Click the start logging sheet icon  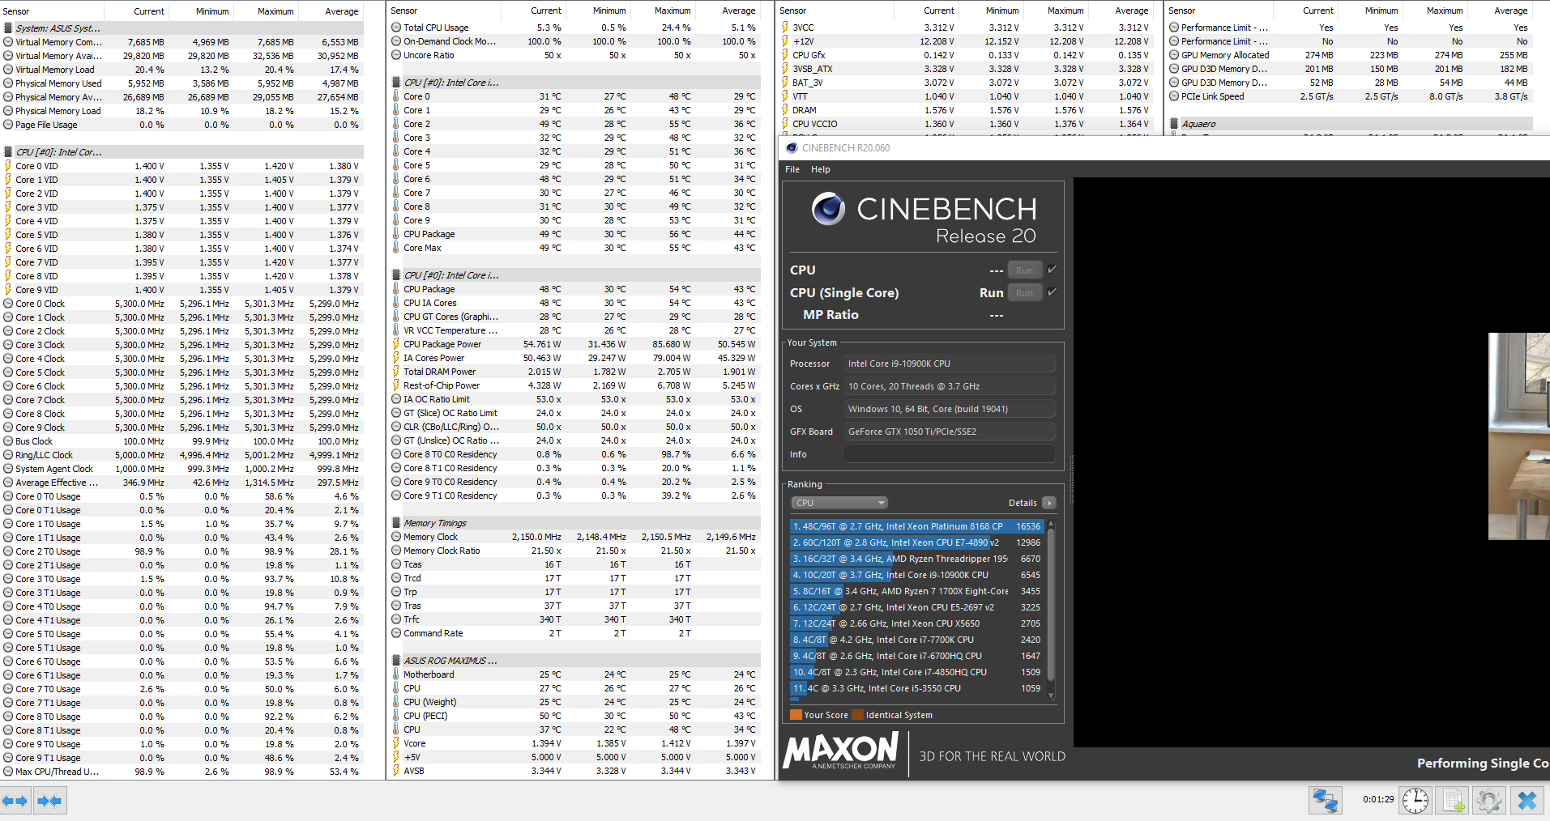(x=1452, y=801)
